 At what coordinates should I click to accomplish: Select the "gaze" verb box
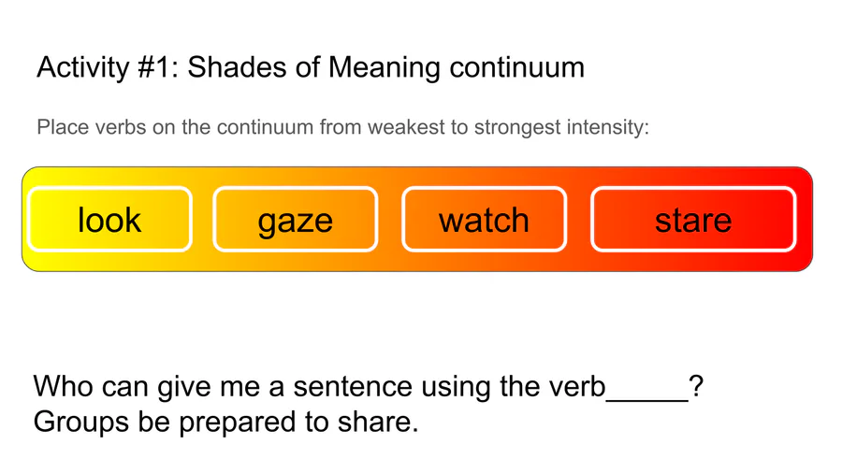pyautogui.click(x=296, y=220)
